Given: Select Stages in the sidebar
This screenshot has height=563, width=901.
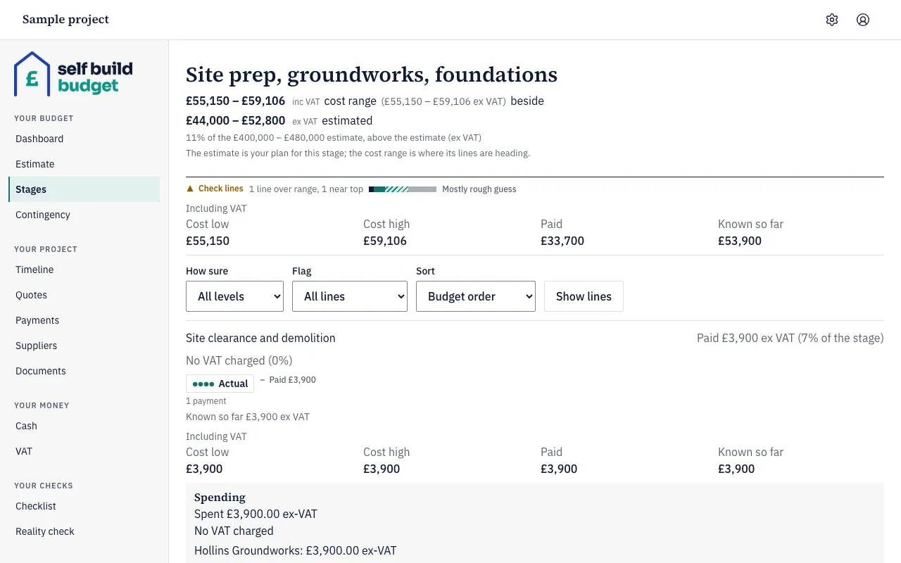Looking at the screenshot, I should pyautogui.click(x=84, y=189).
